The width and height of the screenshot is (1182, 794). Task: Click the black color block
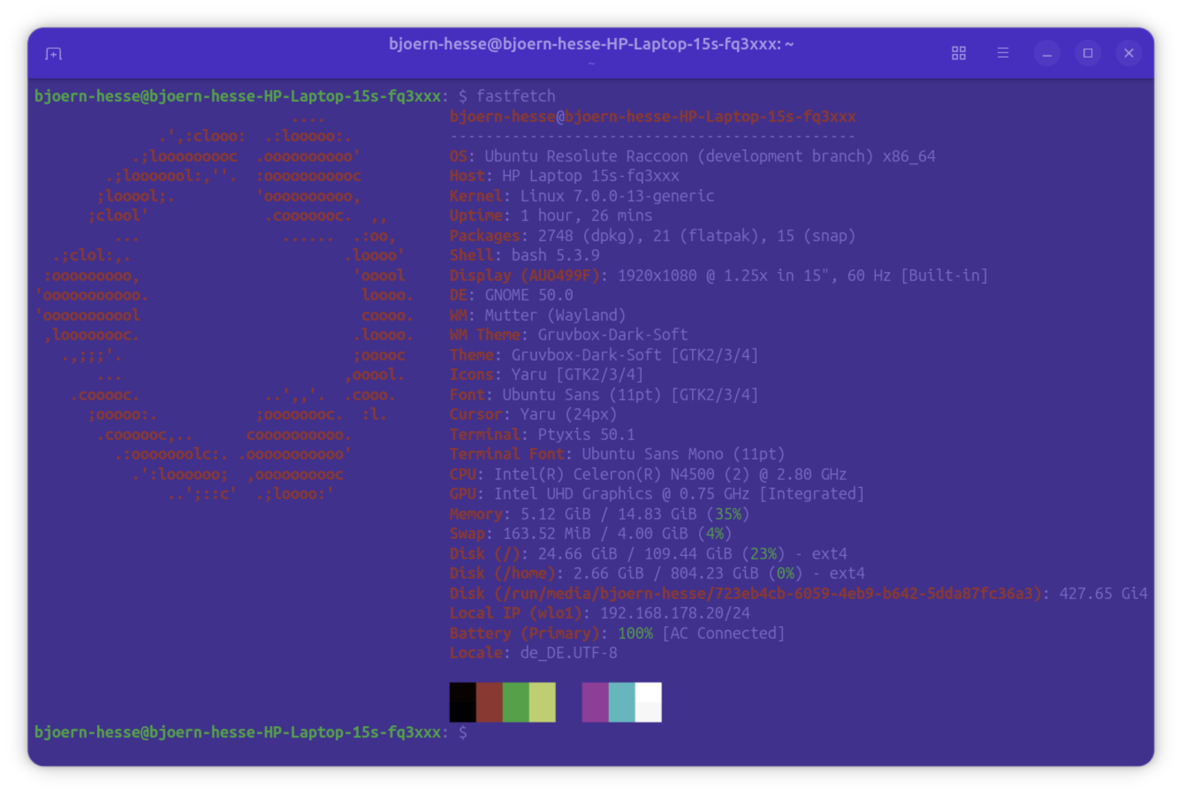(x=462, y=702)
